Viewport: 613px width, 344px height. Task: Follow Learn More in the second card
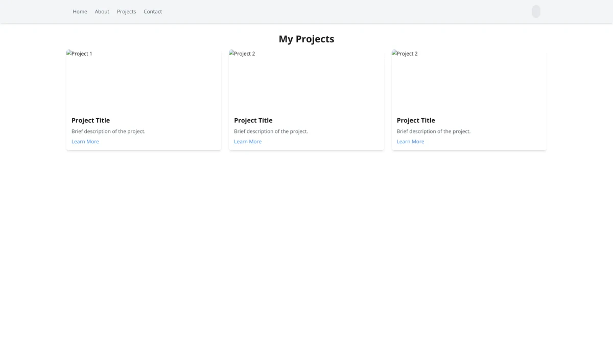[248, 142]
